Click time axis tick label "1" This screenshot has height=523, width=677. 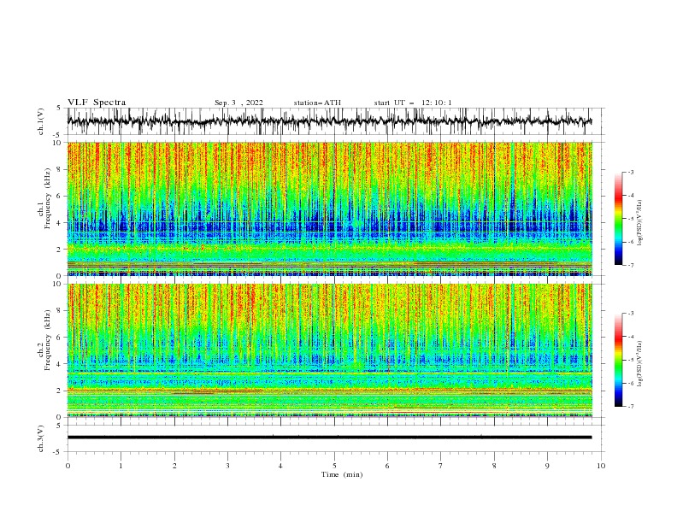[x=121, y=466]
